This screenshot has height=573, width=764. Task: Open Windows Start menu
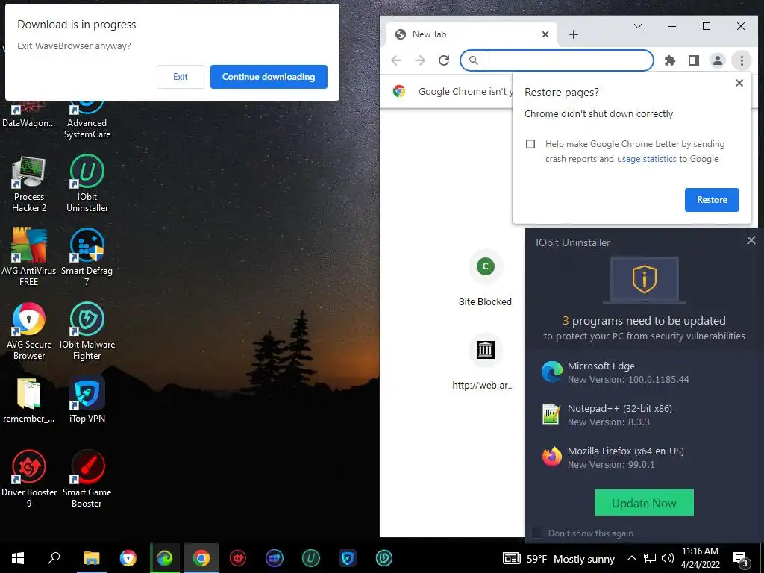pyautogui.click(x=18, y=558)
